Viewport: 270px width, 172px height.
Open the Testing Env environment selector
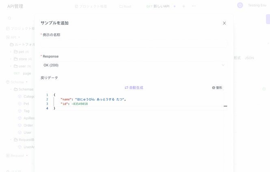coord(257,5)
